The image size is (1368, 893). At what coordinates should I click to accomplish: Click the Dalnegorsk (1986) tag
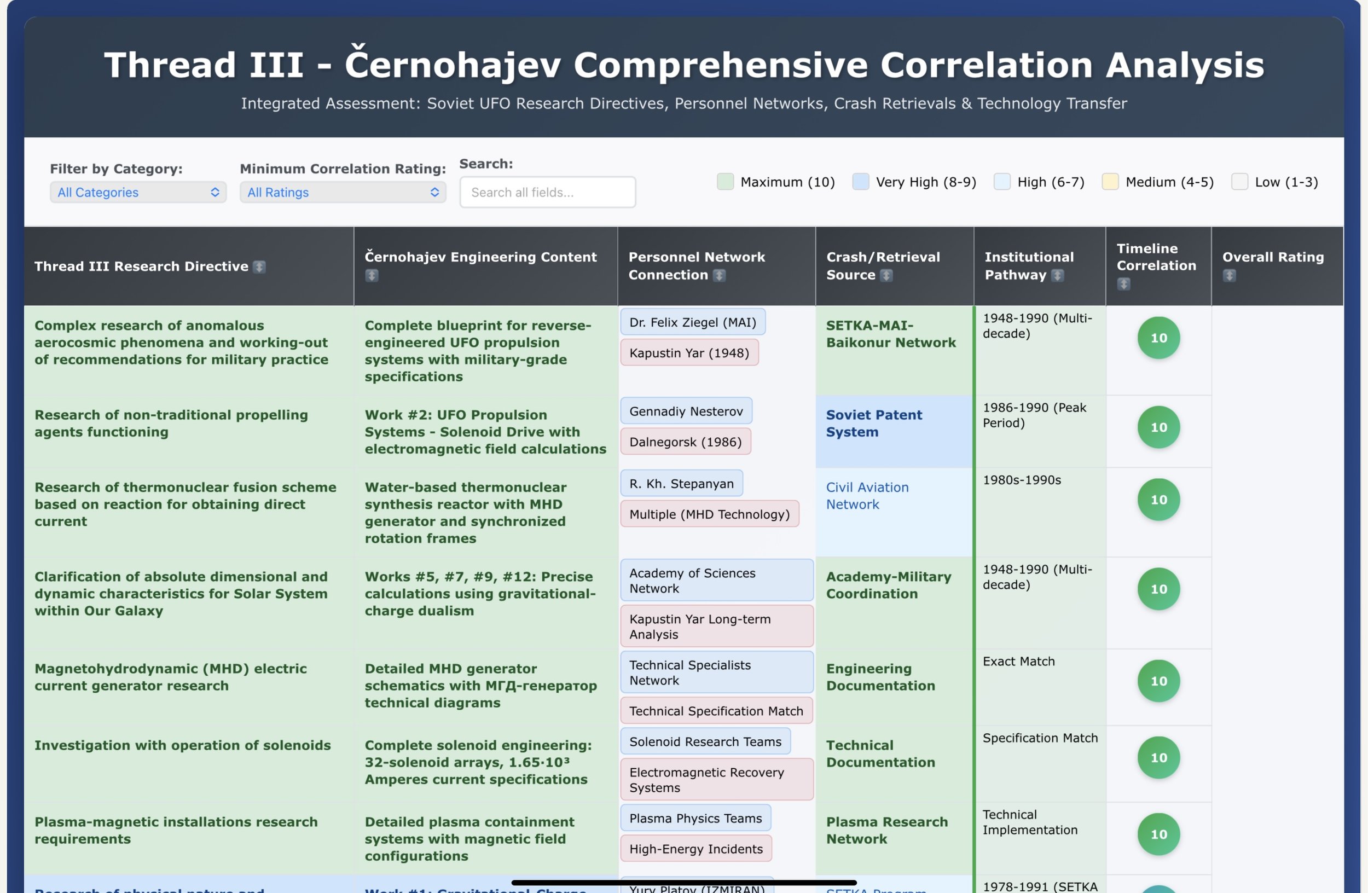(685, 442)
